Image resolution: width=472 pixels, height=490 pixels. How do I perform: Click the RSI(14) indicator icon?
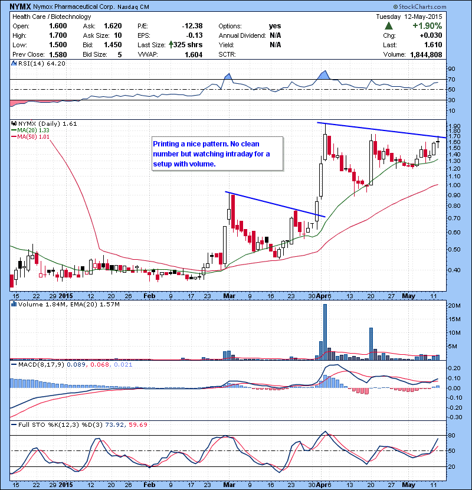pyautogui.click(x=14, y=63)
